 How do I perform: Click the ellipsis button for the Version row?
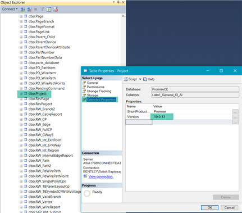pos(235,117)
